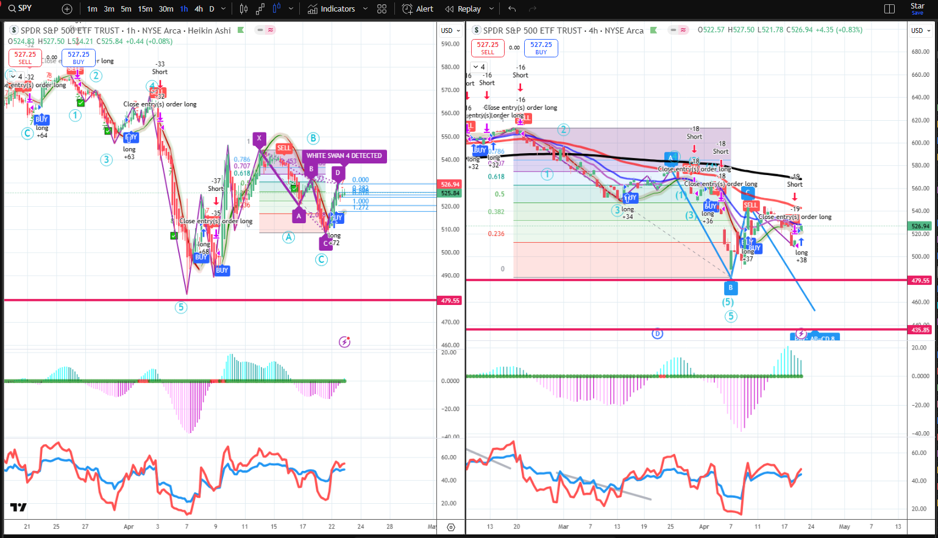Toggle the pink approximate-sign pill, left chart
The image size is (938, 538).
tap(271, 30)
